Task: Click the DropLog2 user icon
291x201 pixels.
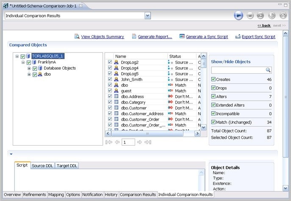Action: click(x=116, y=62)
